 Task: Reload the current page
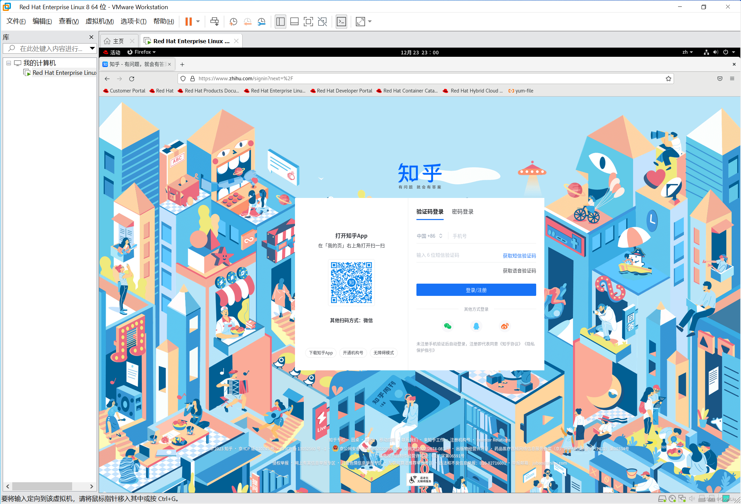[132, 79]
